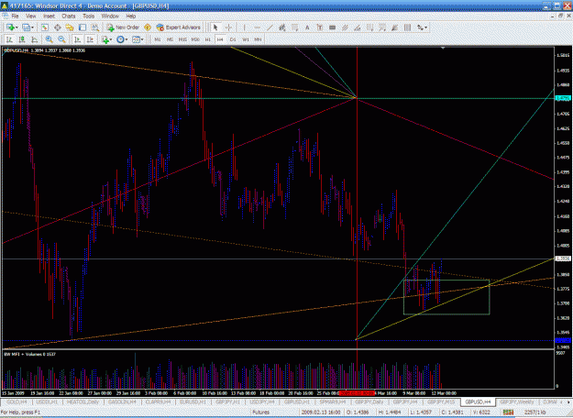
Task: Open the Tools menu
Action: (x=88, y=16)
